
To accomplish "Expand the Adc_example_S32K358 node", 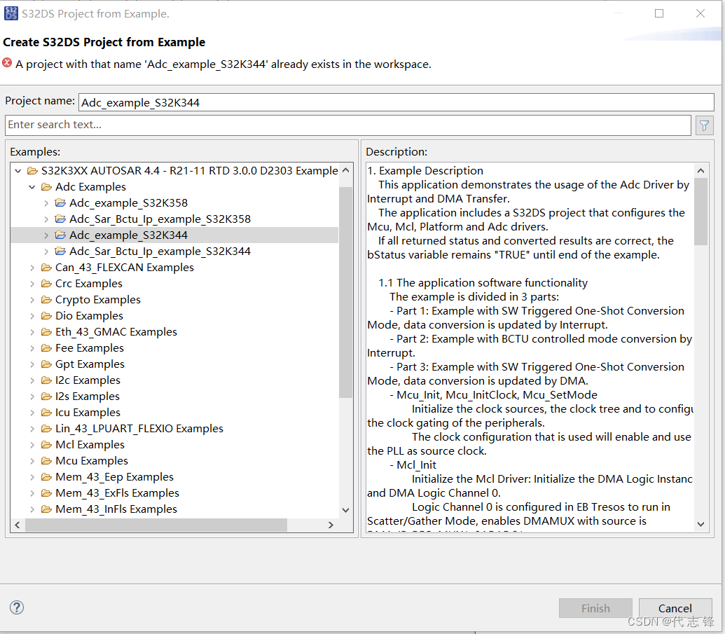I will [46, 202].
